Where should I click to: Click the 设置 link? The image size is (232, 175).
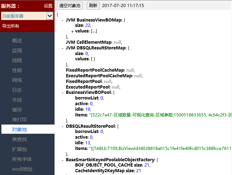click(x=48, y=6)
